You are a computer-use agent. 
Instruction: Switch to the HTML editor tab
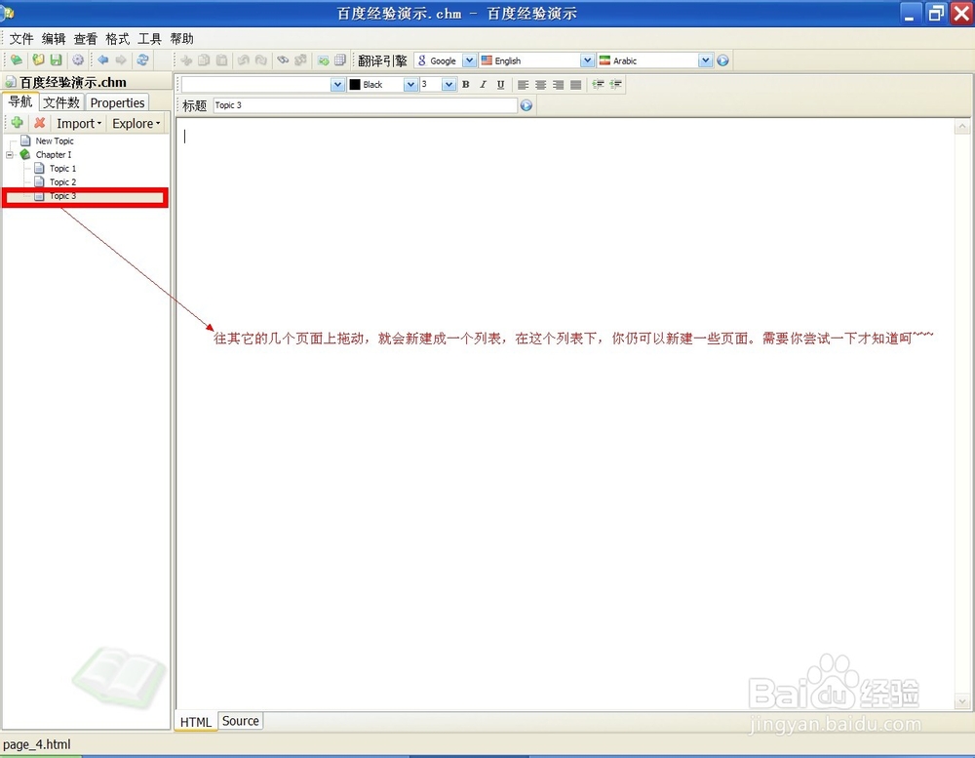(196, 721)
